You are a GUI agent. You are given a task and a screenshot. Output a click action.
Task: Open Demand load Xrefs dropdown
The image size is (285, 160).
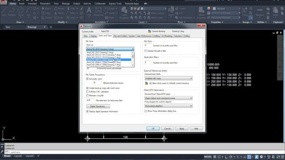[168, 78]
